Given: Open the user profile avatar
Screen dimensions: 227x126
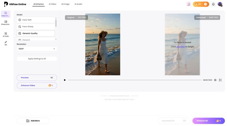Looking at the screenshot, I should 220,4.
